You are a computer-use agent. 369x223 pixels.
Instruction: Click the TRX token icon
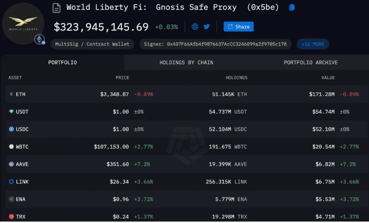click(10, 217)
